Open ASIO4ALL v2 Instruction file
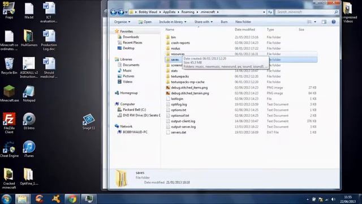This screenshot has height=204, width=362. (x=29, y=67)
